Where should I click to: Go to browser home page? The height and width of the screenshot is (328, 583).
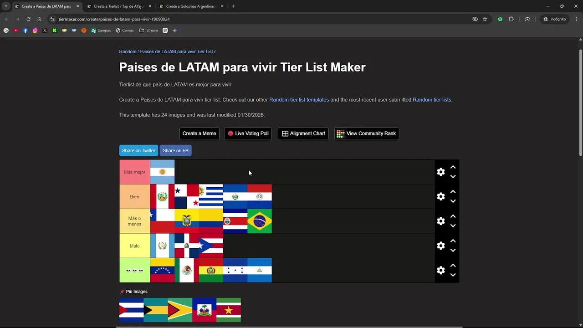pos(39,19)
